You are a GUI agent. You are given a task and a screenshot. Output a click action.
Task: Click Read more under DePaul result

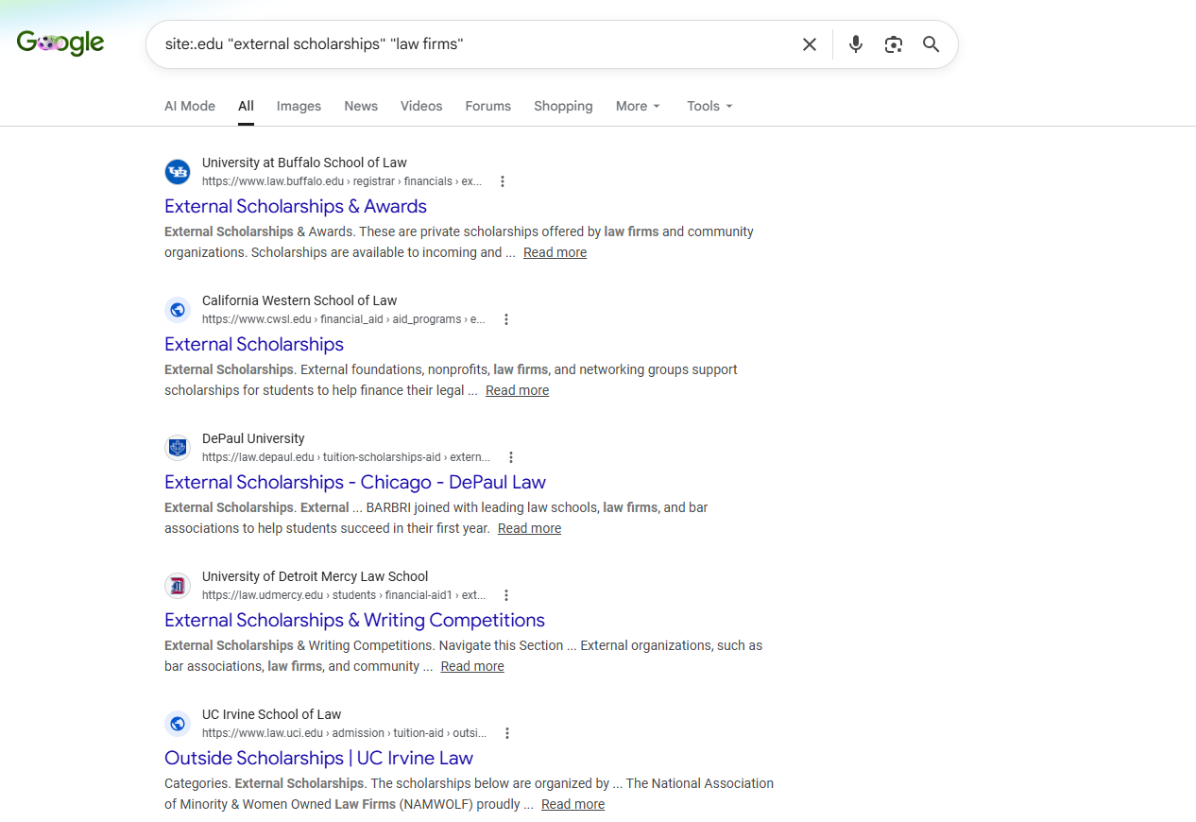(x=529, y=528)
